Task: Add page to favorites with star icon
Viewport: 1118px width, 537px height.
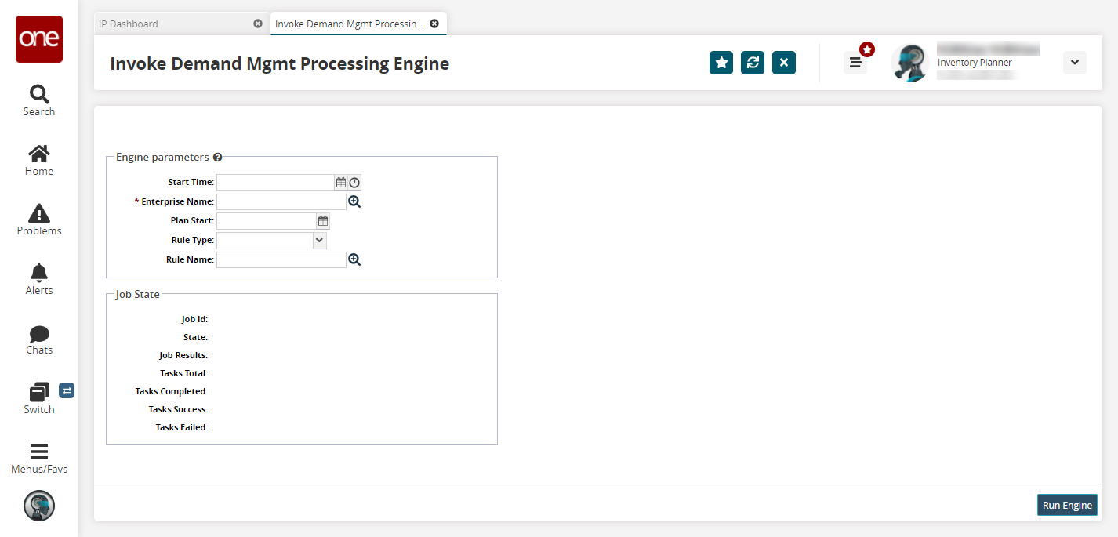Action: coord(721,63)
